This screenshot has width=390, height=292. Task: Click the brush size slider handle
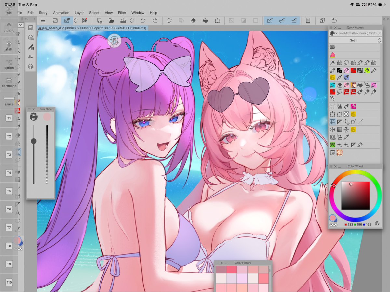(x=34, y=141)
